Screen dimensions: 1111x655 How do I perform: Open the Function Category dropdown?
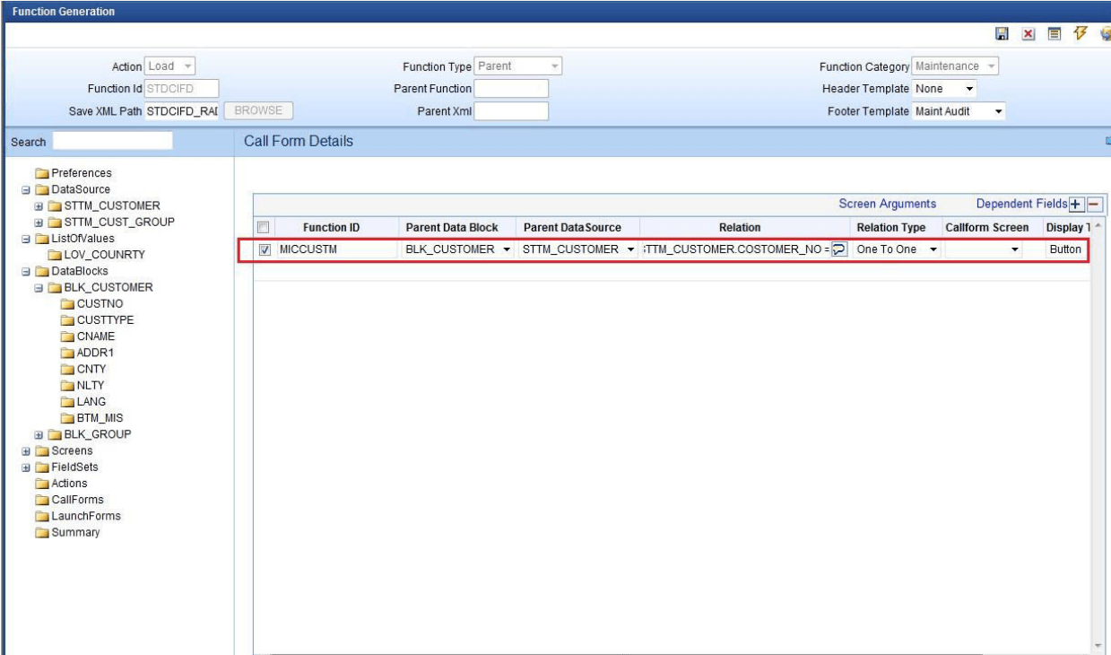[x=956, y=66]
